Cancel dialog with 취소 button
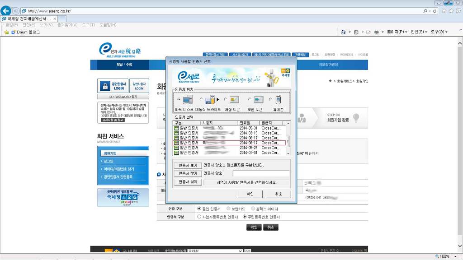 (x=279, y=194)
